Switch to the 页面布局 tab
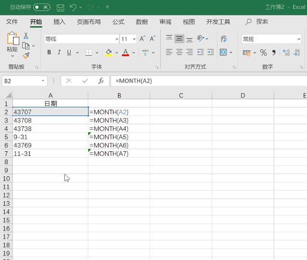The image size is (307, 260). pos(89,22)
